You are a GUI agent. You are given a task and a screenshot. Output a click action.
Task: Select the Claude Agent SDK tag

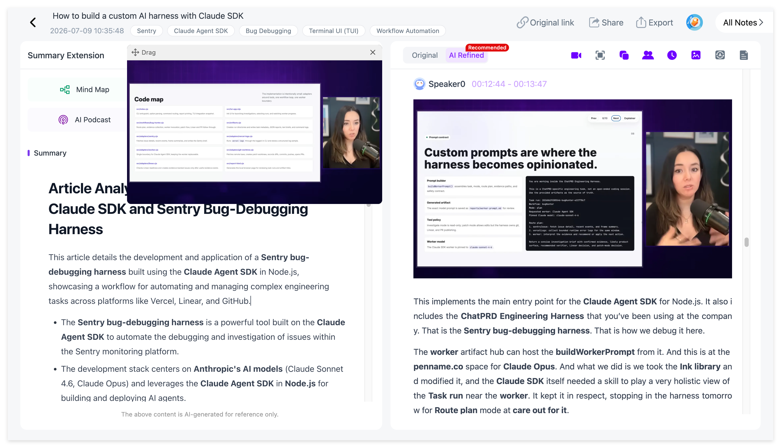tap(201, 31)
